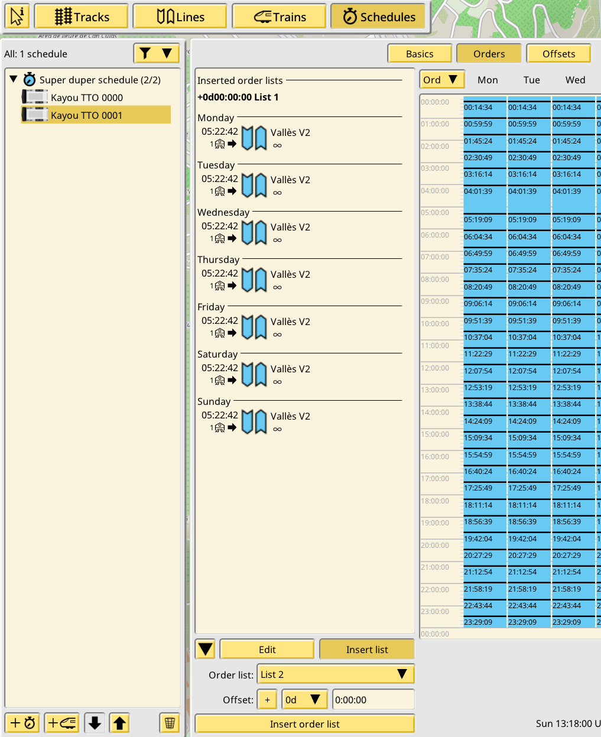Collapse the Super duper schedule tree

coord(14,79)
